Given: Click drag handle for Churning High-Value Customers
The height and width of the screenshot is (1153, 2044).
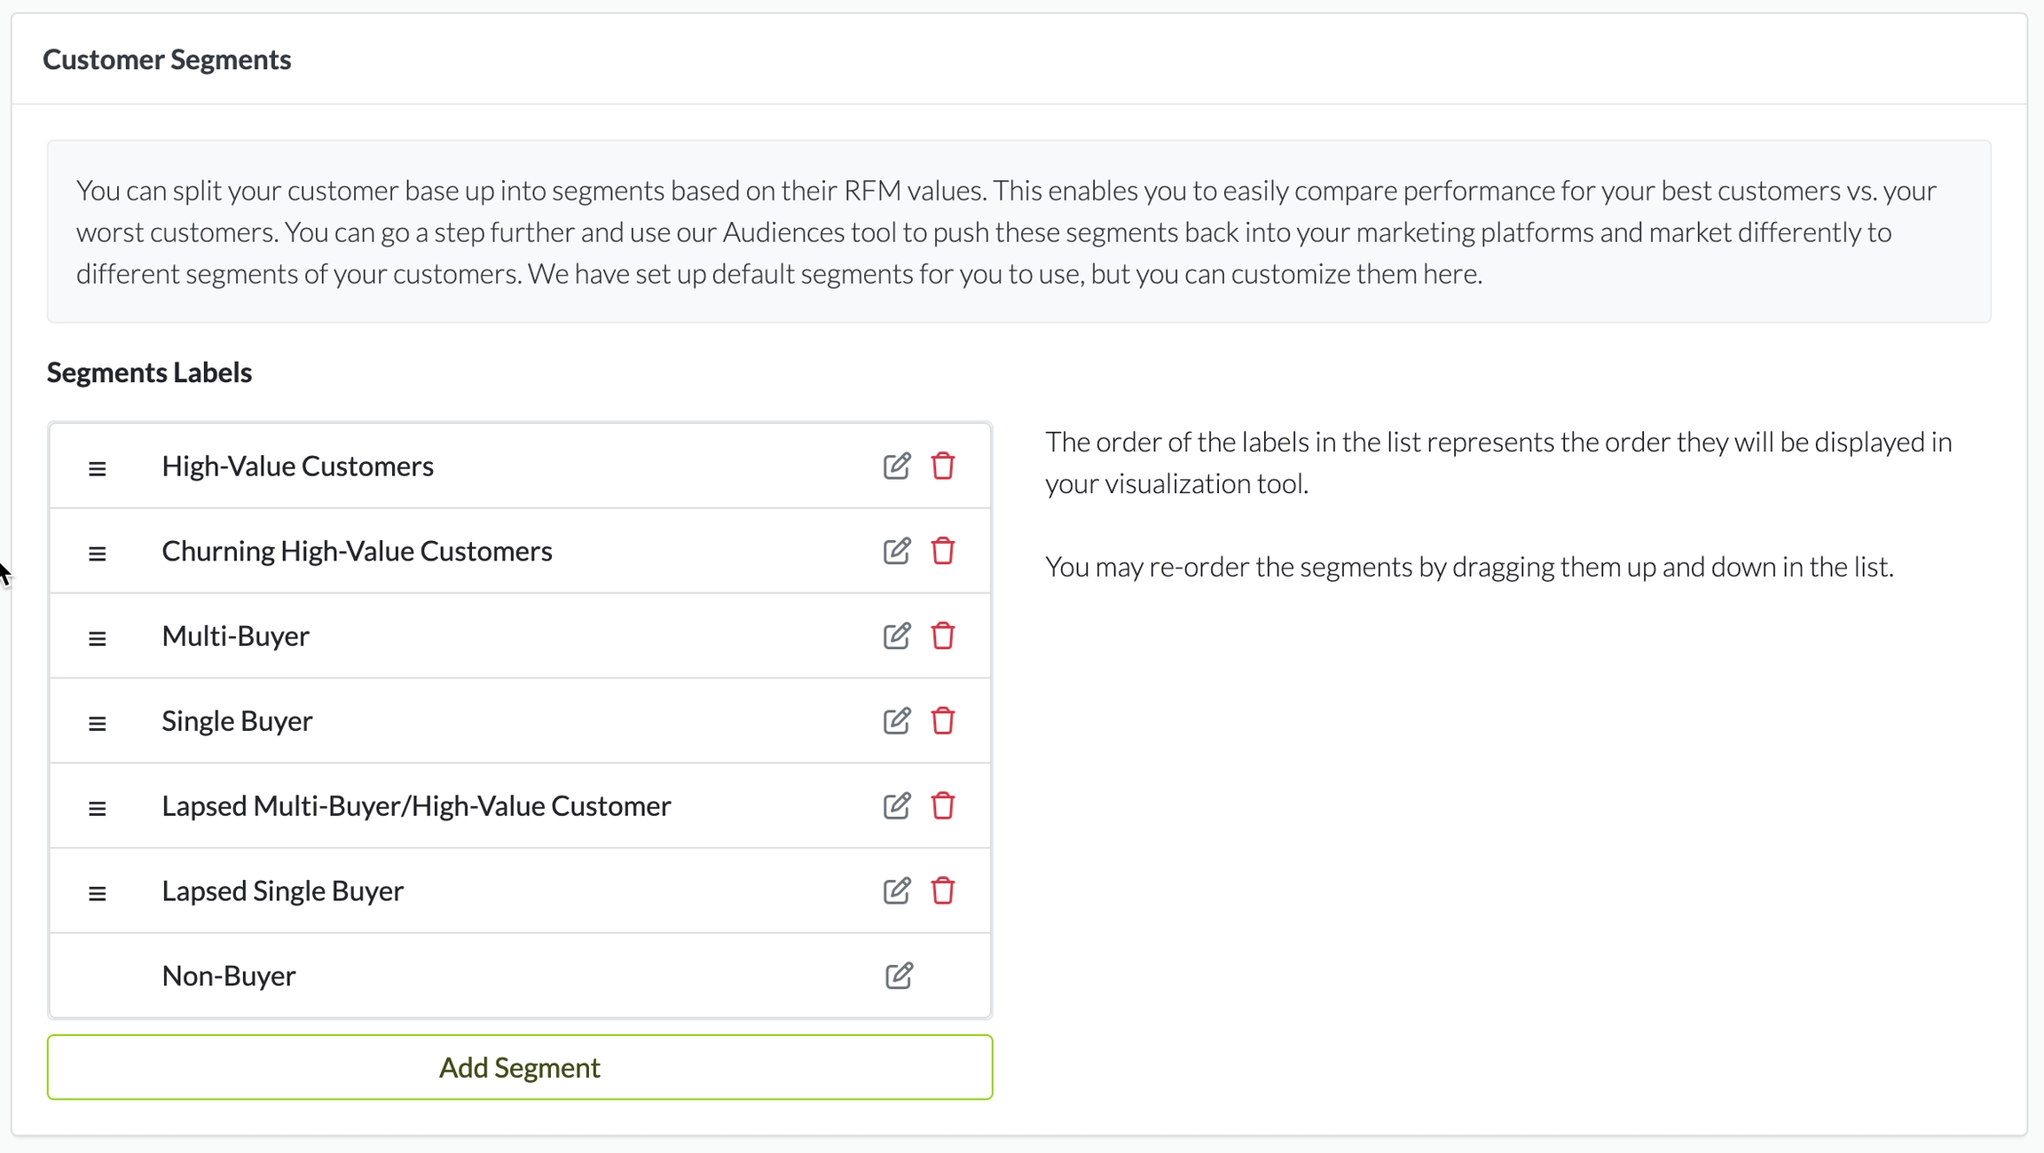Looking at the screenshot, I should [98, 553].
